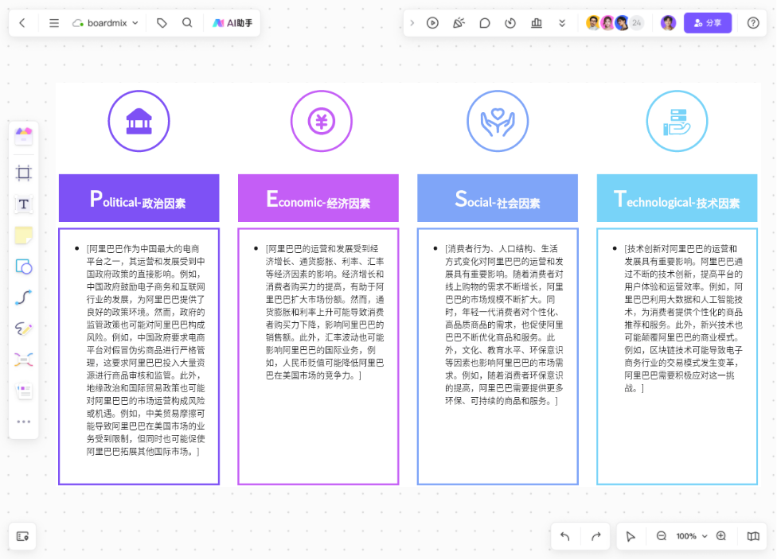Select the social factors text box
Viewport: 777px width, 560px height.
coord(498,356)
